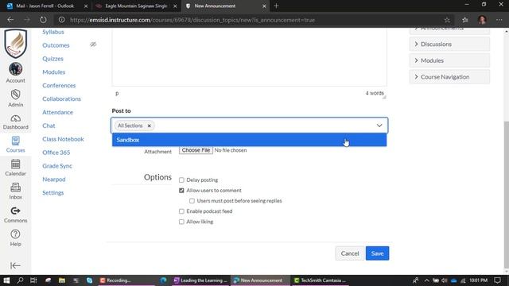This screenshot has width=509, height=286.
Task: Open the notification center icon
Action: [x=497, y=280]
